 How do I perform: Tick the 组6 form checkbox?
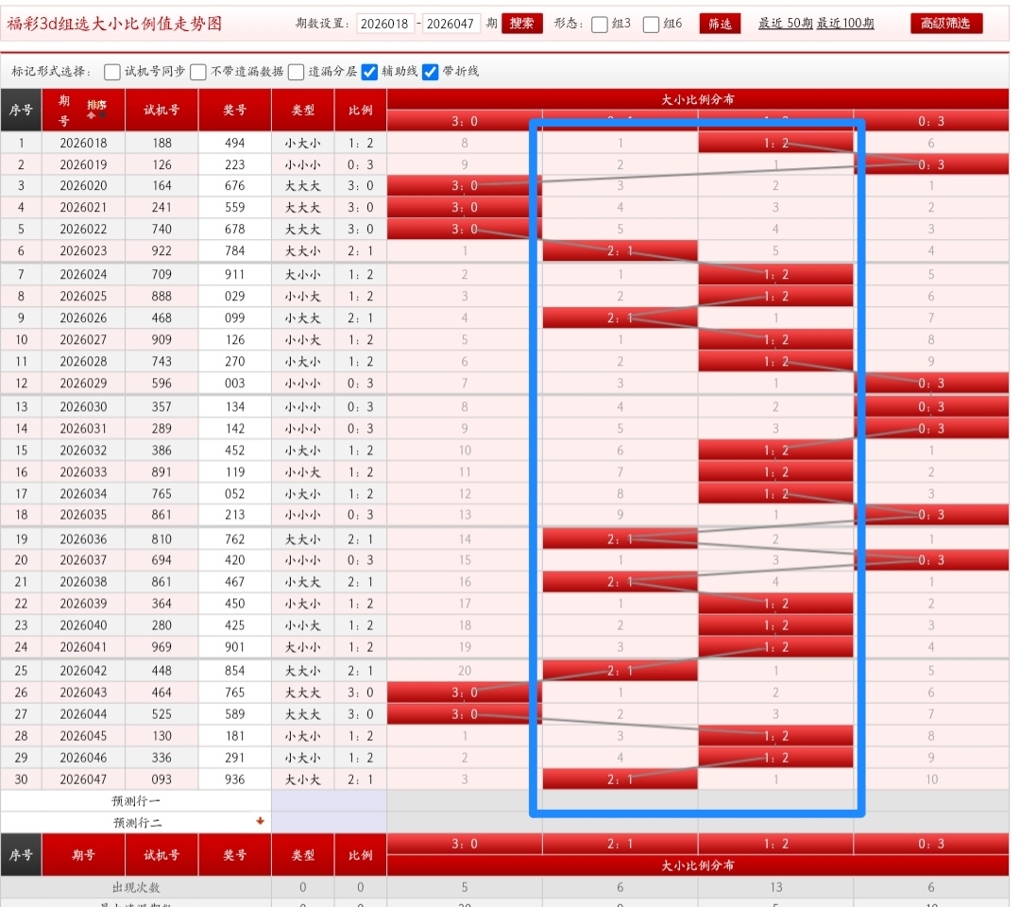point(651,25)
